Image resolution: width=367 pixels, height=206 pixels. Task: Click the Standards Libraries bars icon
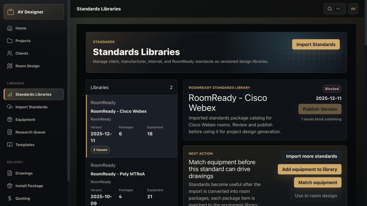pos(10,94)
